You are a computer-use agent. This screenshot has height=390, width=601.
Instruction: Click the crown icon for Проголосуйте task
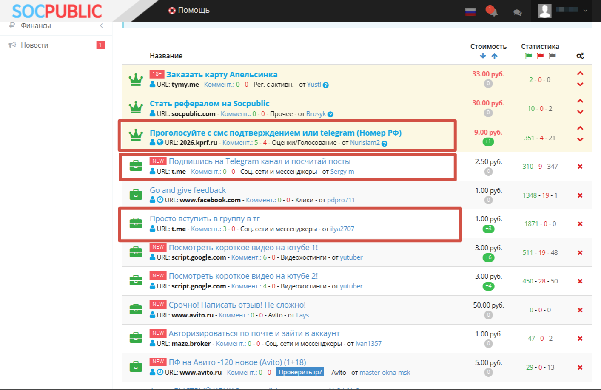[136, 135]
